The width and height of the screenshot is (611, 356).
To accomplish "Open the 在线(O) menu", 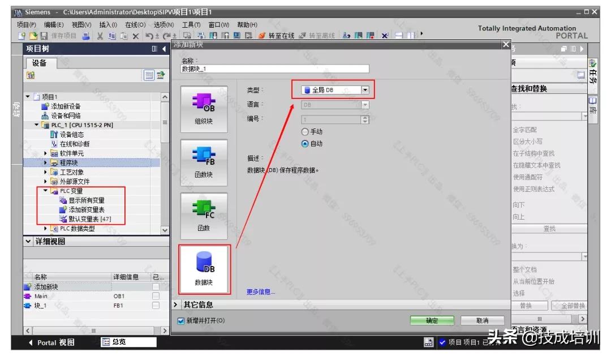I will [x=135, y=24].
